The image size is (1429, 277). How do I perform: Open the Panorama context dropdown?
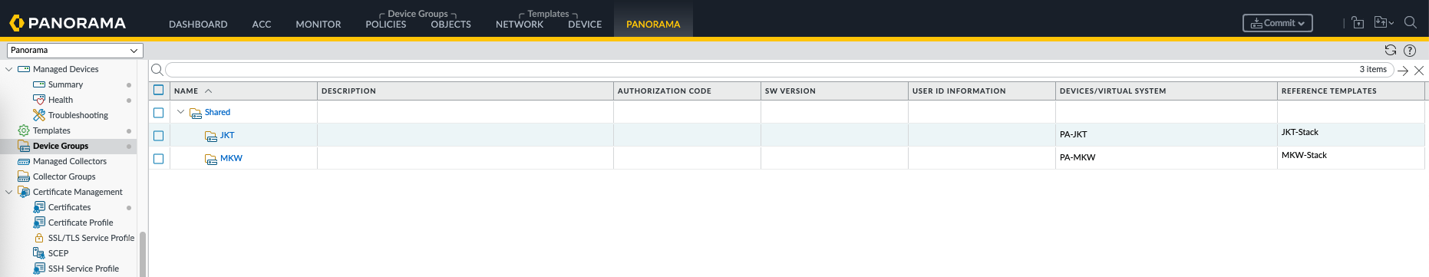click(75, 51)
